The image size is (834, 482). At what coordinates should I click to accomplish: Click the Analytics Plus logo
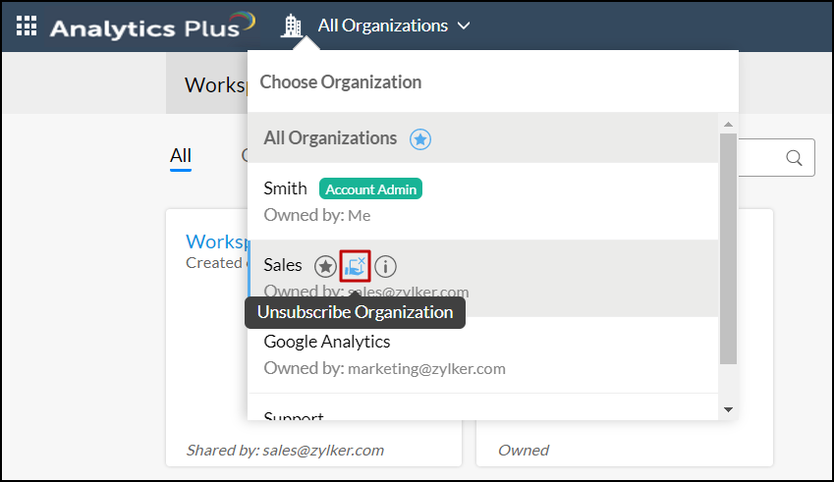click(152, 27)
